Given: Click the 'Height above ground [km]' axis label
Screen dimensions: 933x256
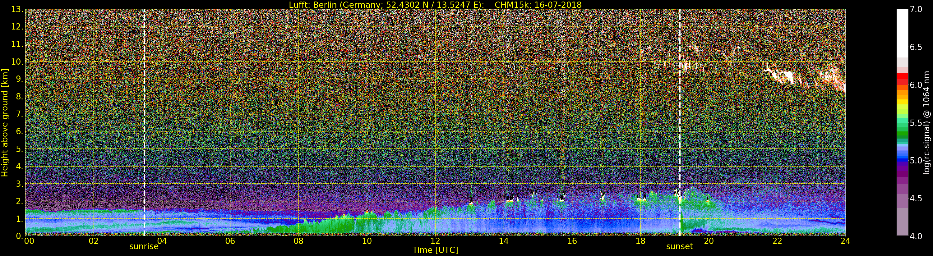Looking at the screenshot, I should (x=5, y=122).
